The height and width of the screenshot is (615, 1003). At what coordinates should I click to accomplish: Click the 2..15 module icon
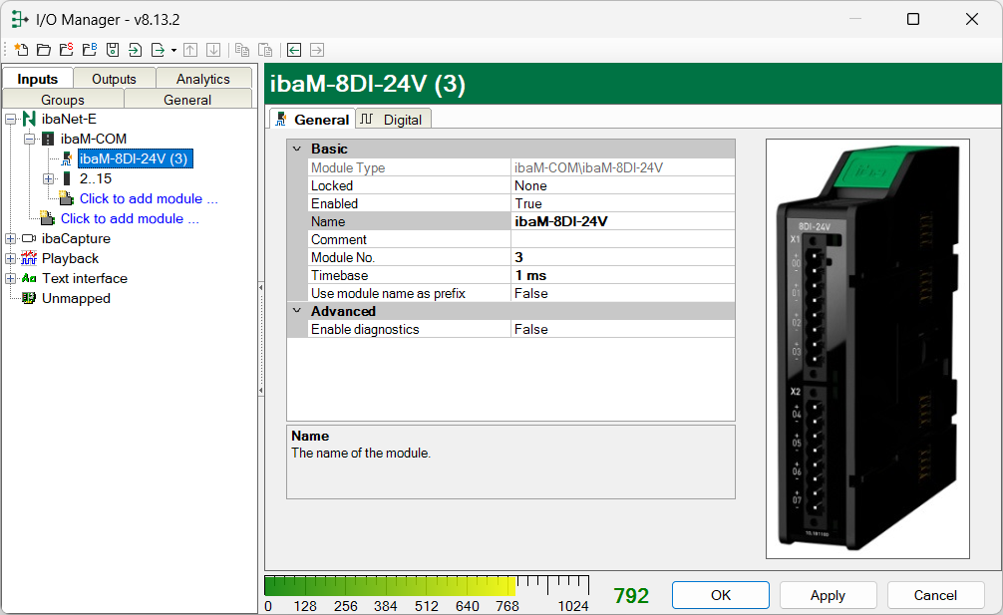click(x=67, y=178)
